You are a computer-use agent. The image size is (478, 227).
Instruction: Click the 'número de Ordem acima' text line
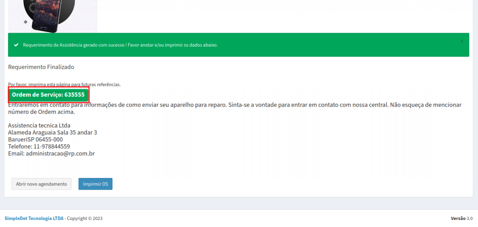click(41, 112)
